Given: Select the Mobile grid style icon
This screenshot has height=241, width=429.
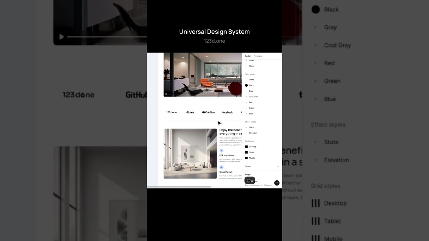Looking at the screenshot, I should click(x=246, y=158).
